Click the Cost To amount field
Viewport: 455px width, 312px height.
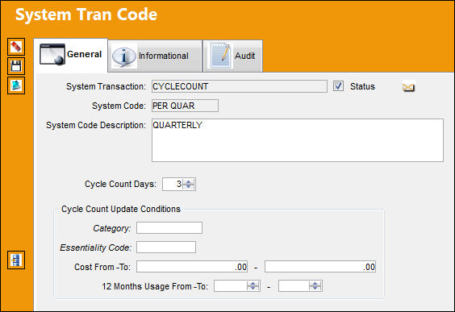(320, 267)
